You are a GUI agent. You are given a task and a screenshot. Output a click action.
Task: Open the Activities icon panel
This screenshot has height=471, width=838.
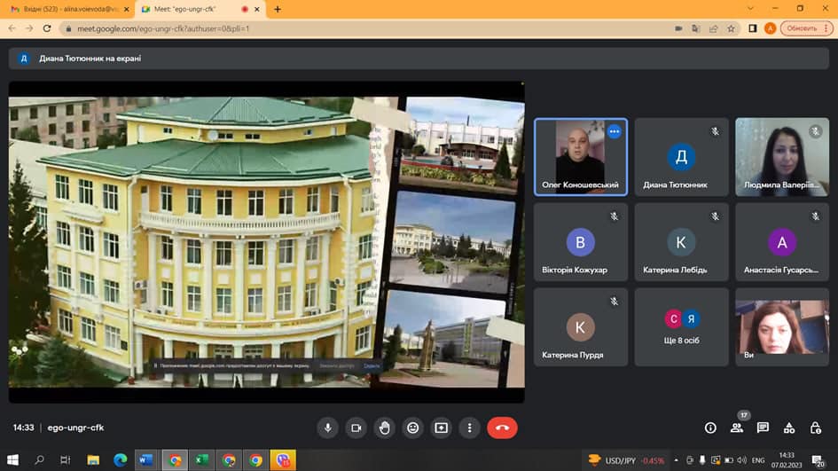click(789, 428)
